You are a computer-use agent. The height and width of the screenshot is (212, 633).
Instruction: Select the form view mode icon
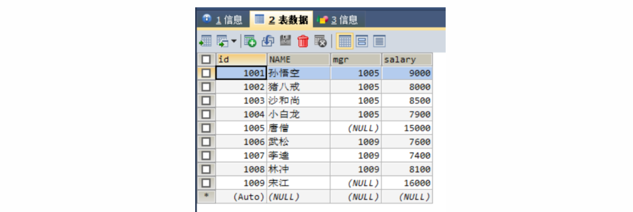point(362,41)
